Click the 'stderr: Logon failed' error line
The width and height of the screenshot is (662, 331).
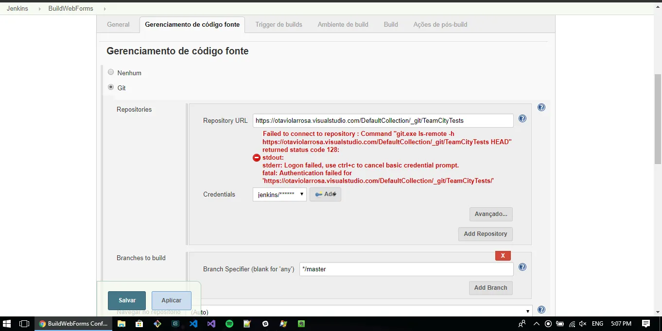[361, 165]
